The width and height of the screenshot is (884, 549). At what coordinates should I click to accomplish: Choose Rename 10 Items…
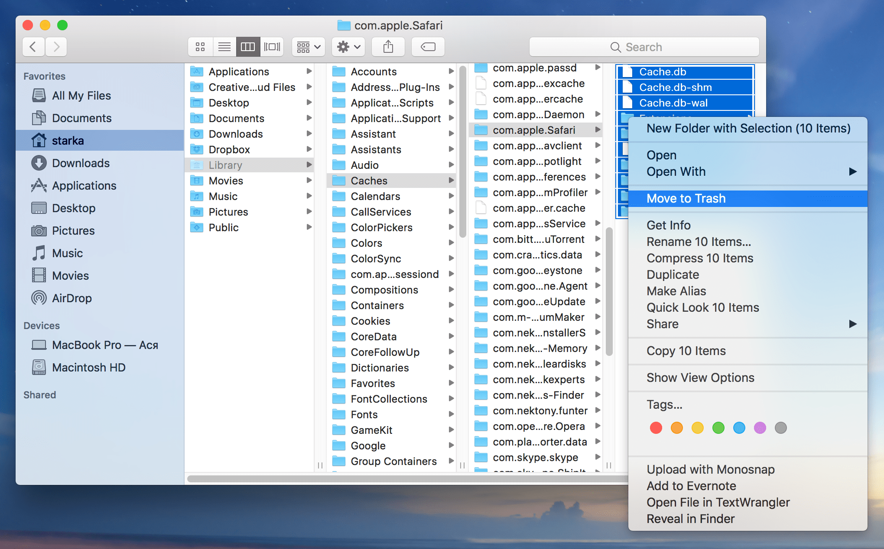coord(748,242)
